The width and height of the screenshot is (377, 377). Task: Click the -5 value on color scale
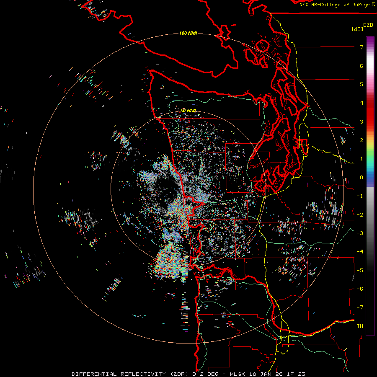point(360,271)
